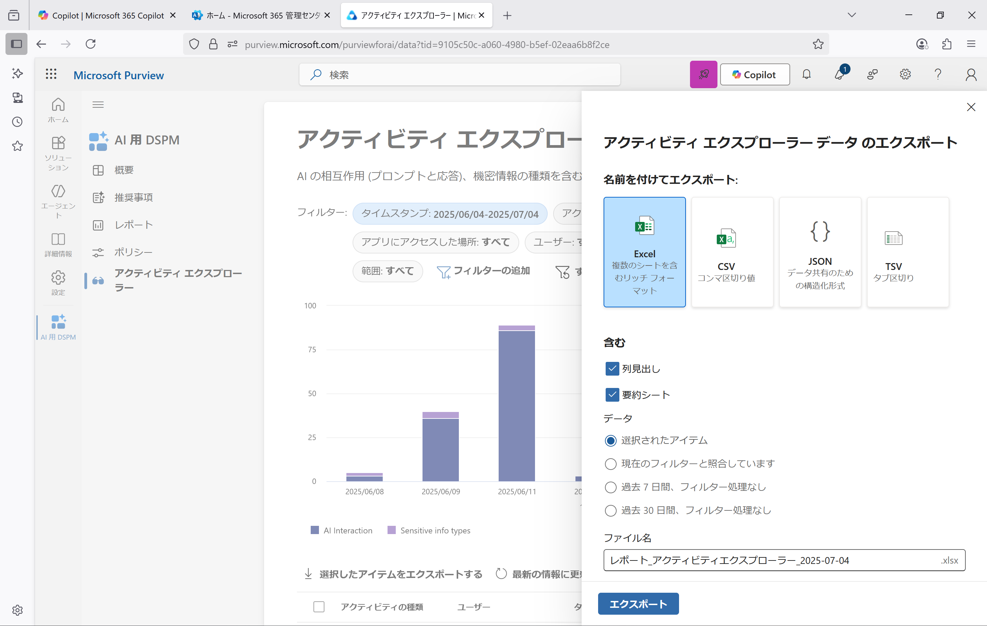Open notifications via the bell icon

807,74
